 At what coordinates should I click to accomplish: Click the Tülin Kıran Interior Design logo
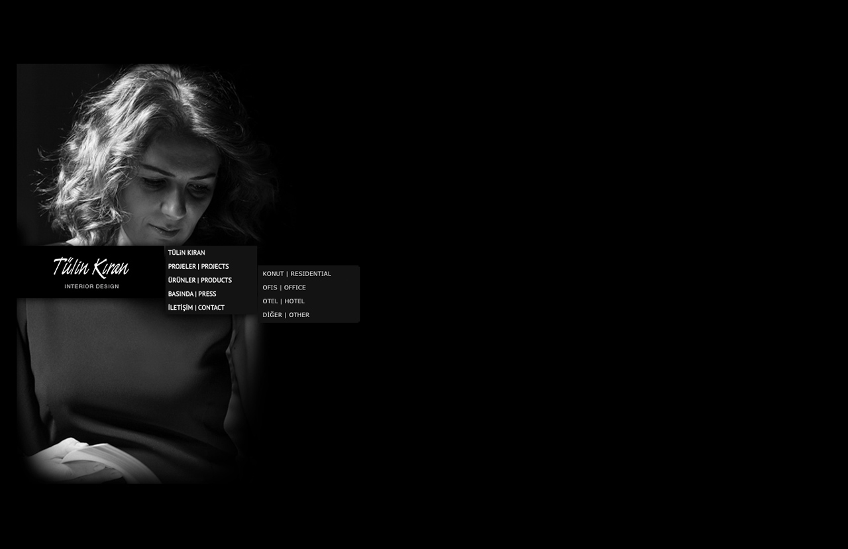pyautogui.click(x=91, y=272)
